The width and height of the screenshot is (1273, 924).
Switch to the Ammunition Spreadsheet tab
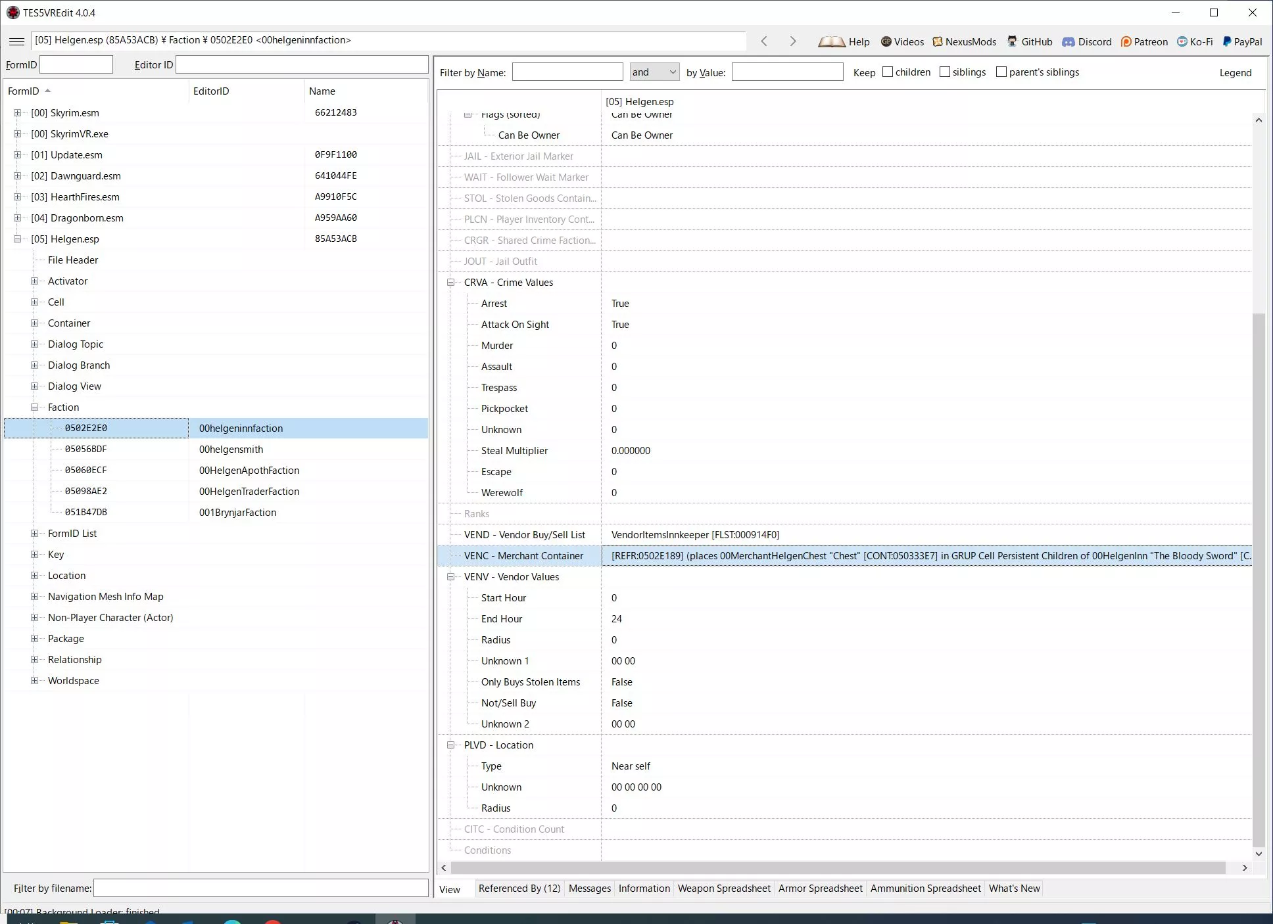pyautogui.click(x=926, y=889)
